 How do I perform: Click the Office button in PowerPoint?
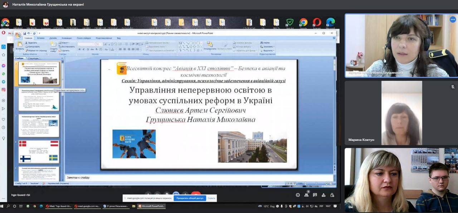tap(18, 35)
